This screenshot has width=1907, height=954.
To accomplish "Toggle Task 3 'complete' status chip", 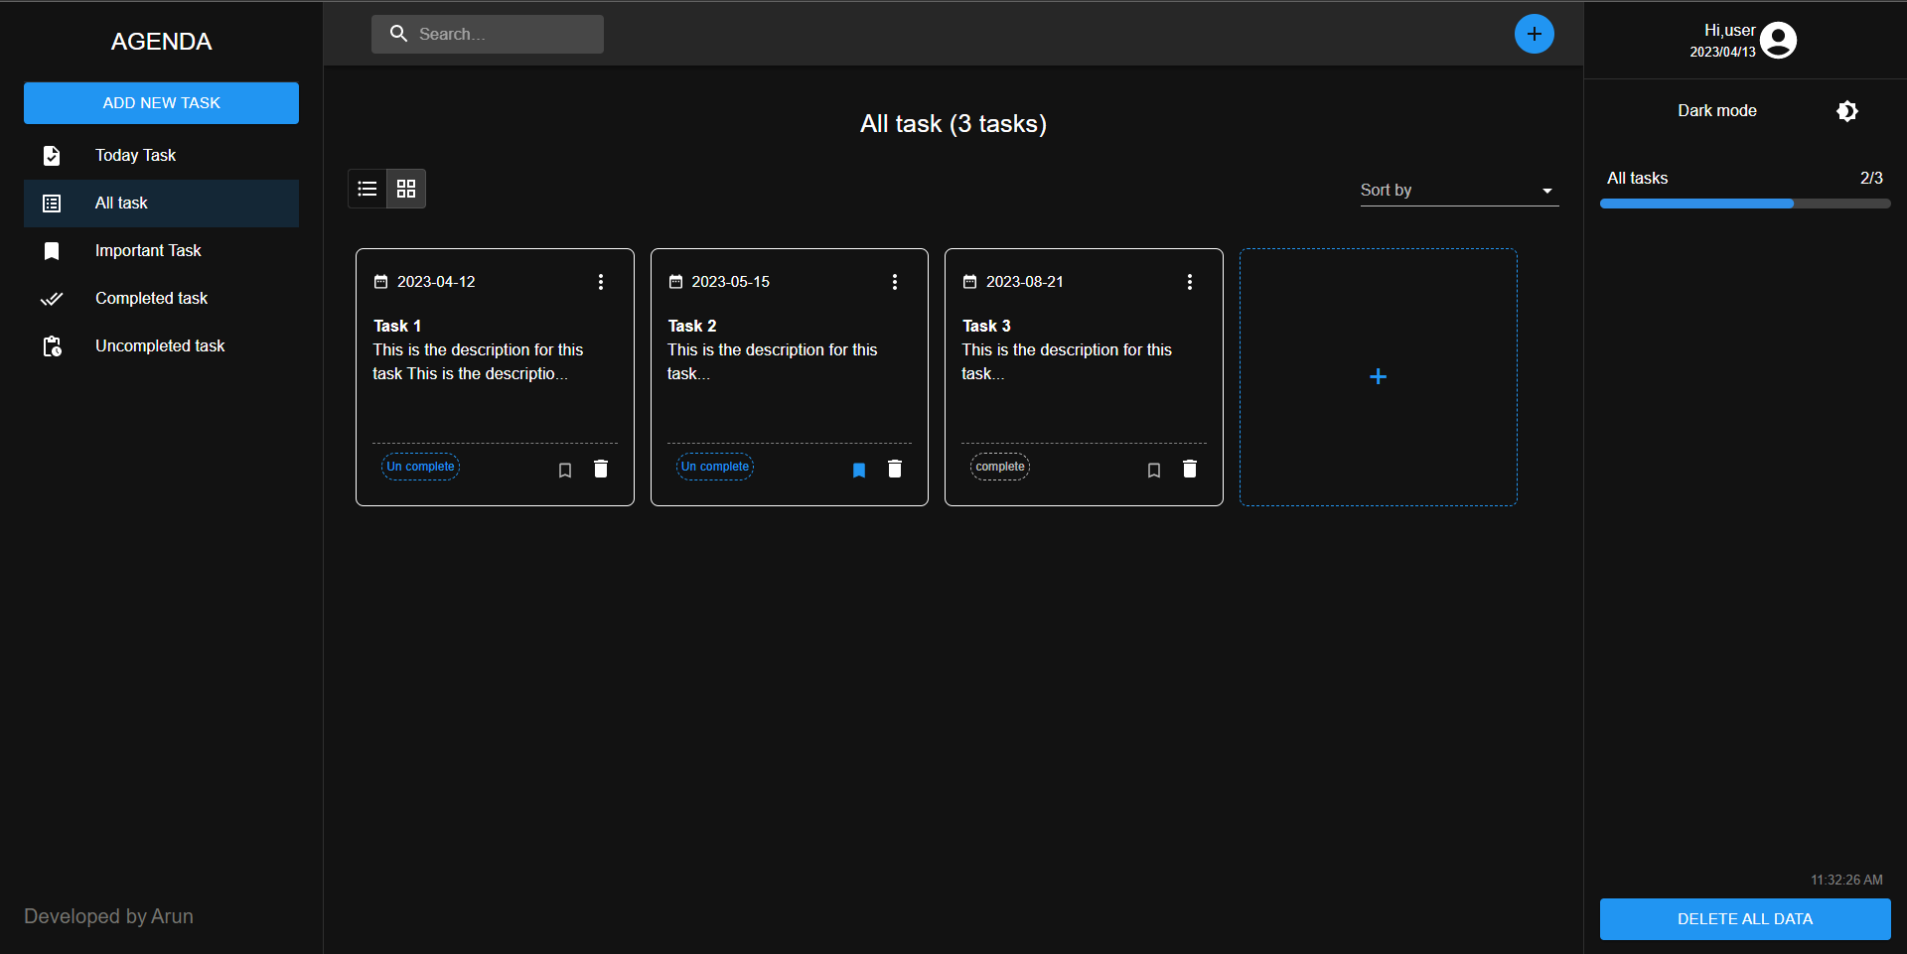I will click(x=1000, y=467).
